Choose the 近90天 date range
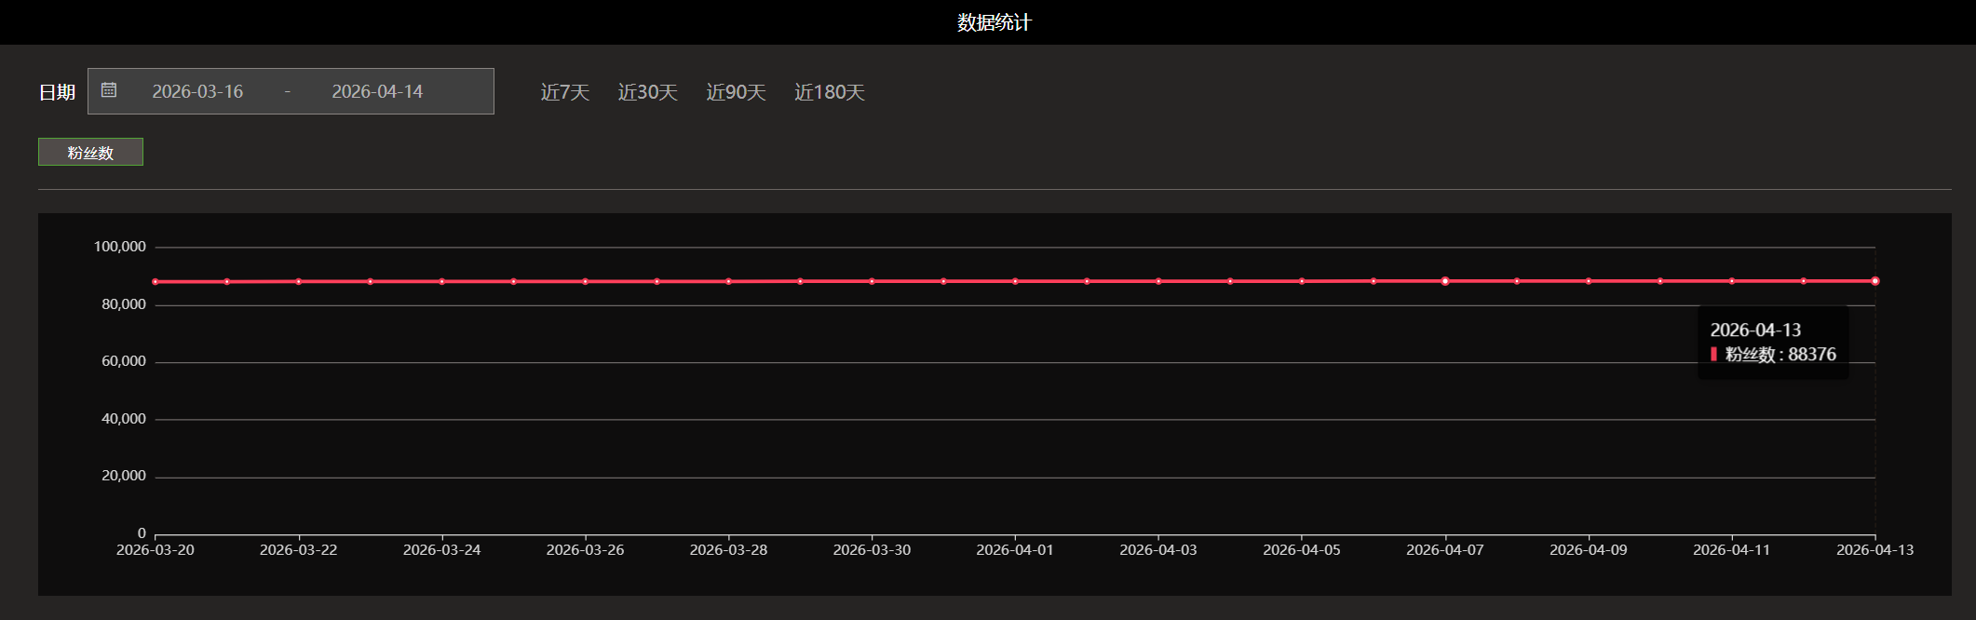 tap(736, 92)
